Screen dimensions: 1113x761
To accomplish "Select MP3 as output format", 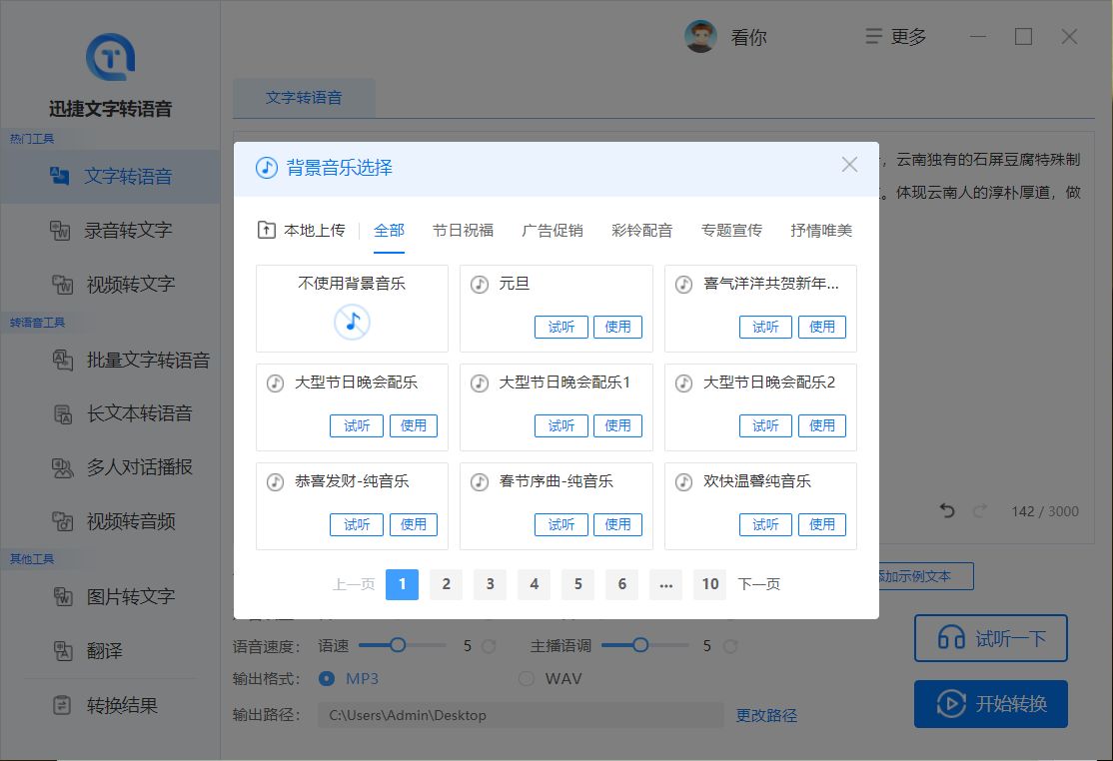I will click(328, 678).
